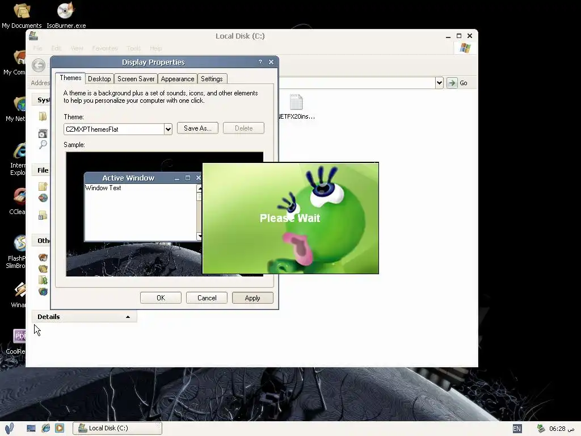Open the My Computer desktop icon
The image size is (581, 436).
pos(14,62)
